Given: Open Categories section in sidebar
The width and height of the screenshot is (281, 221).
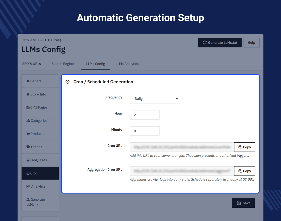Looking at the screenshot, I should pos(40,121).
